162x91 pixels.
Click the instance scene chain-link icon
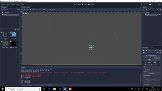[147, 10]
